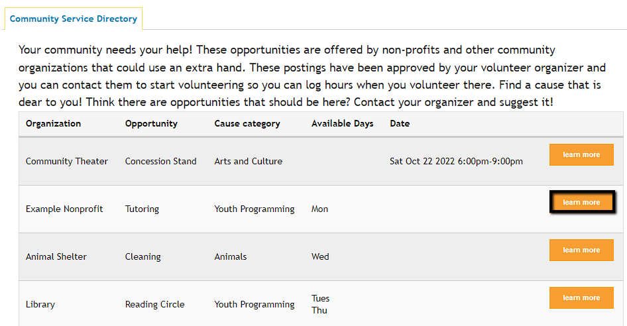
Task: Select the Example Nonprofit organization cell
Action: [x=64, y=209]
